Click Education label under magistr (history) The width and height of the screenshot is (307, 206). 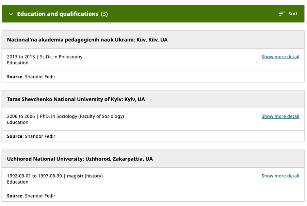click(18, 182)
